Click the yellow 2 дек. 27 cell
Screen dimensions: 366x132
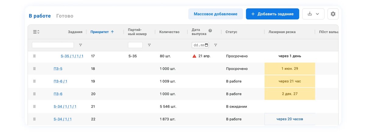[290, 94]
